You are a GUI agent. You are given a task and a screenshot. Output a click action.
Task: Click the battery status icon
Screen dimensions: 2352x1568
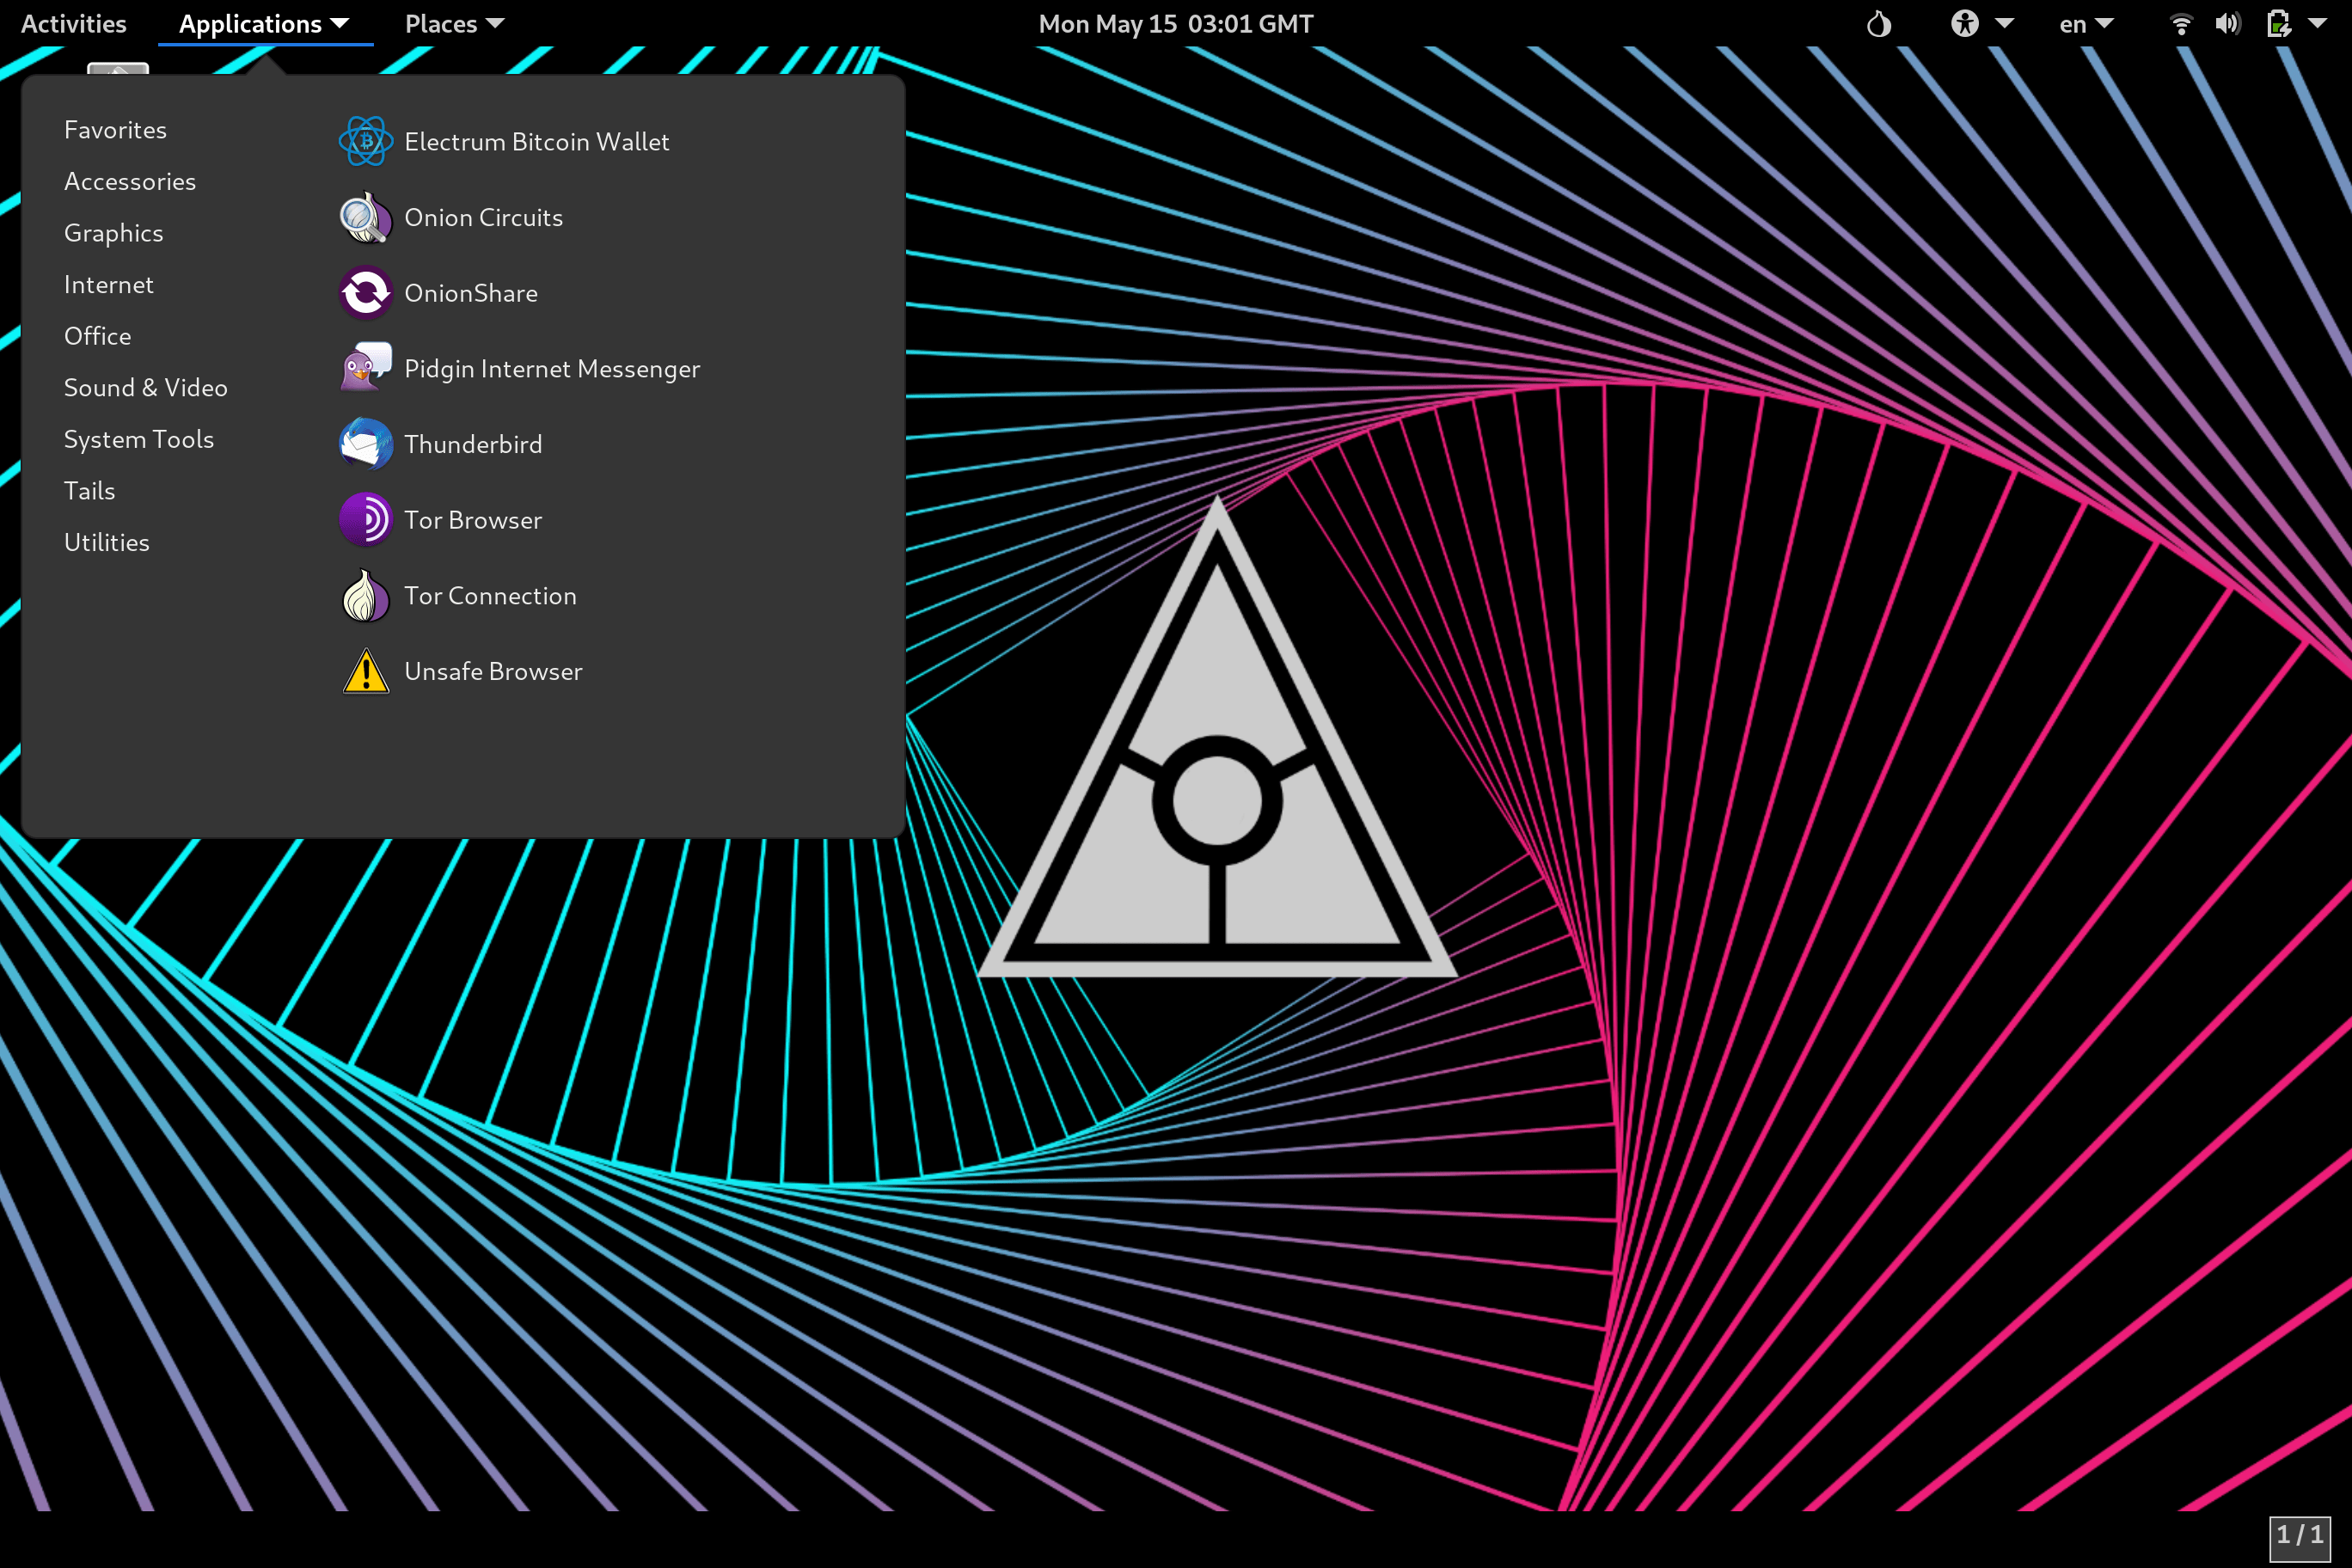pos(2278,24)
